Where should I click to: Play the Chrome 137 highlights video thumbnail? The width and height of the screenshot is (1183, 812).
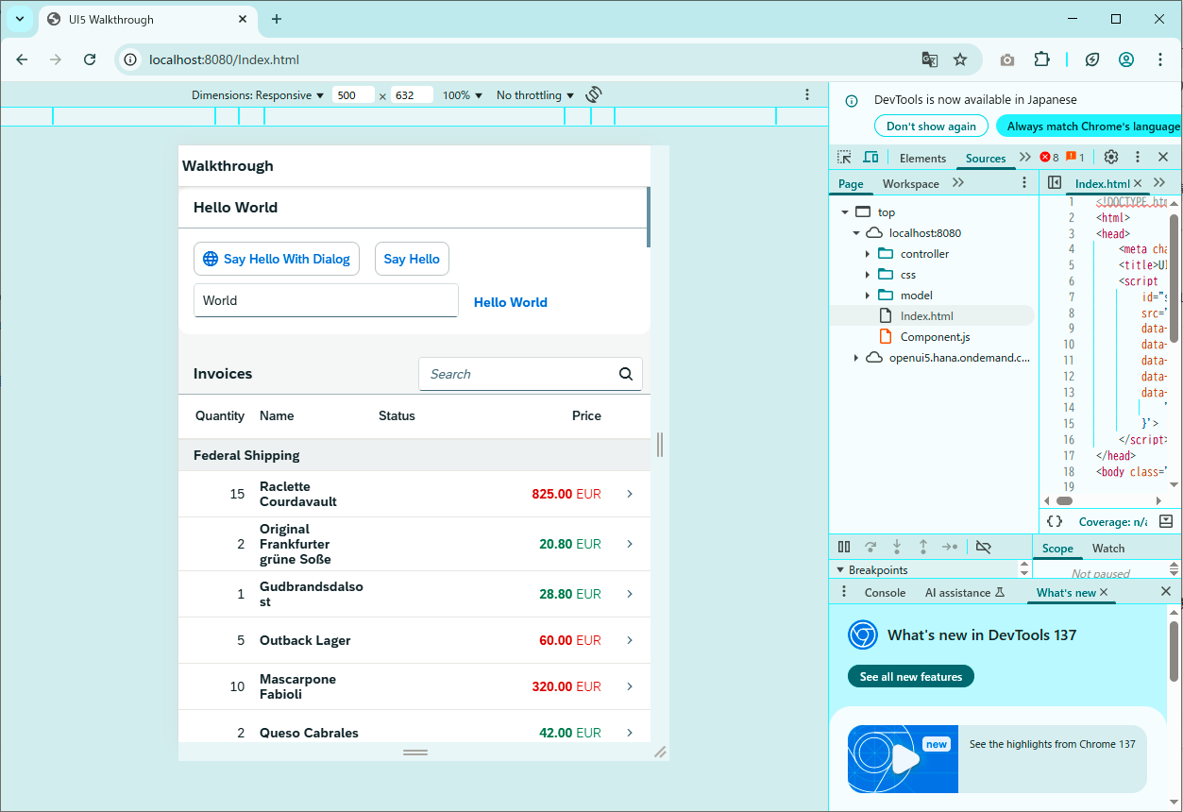pos(903,758)
